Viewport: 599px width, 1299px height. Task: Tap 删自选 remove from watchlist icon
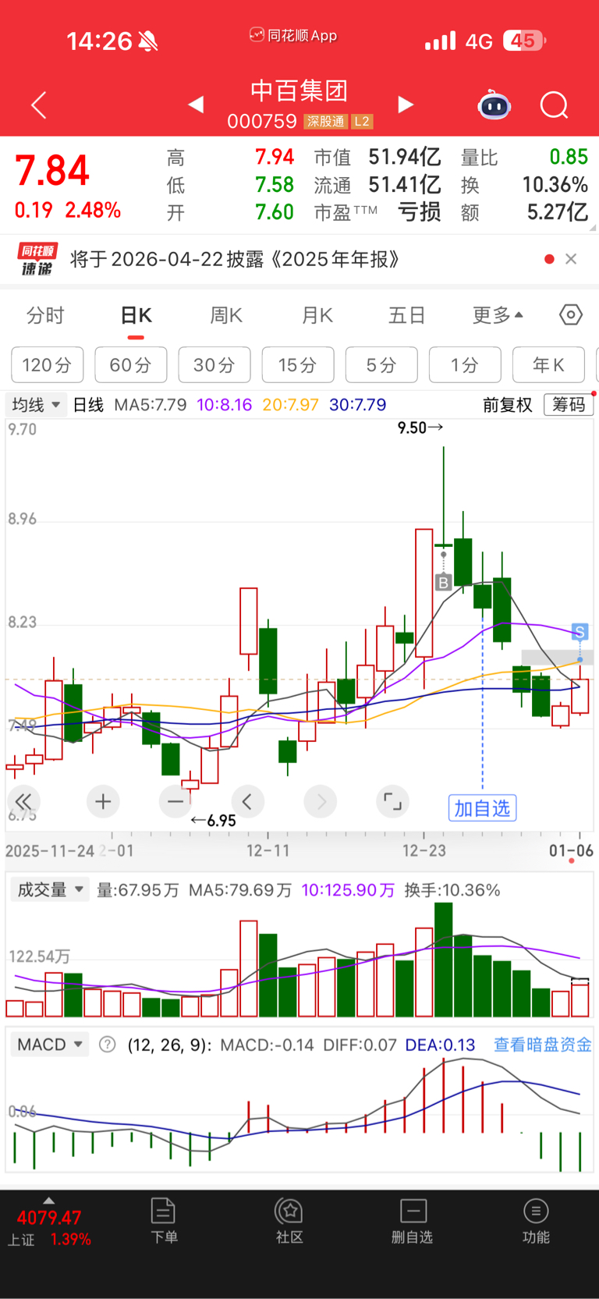point(413,1221)
